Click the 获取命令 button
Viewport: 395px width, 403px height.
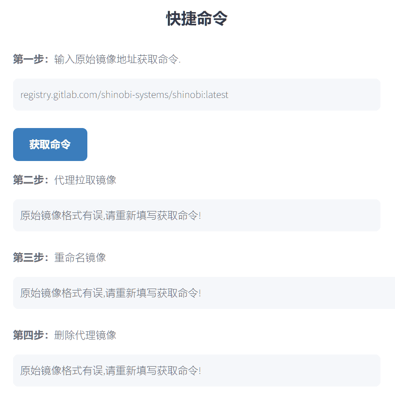click(50, 145)
